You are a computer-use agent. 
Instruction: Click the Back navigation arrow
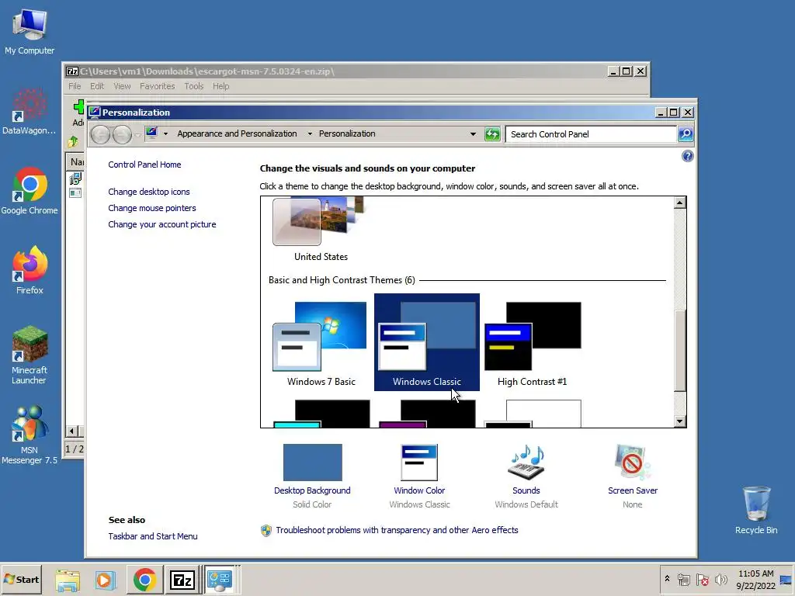[100, 134]
